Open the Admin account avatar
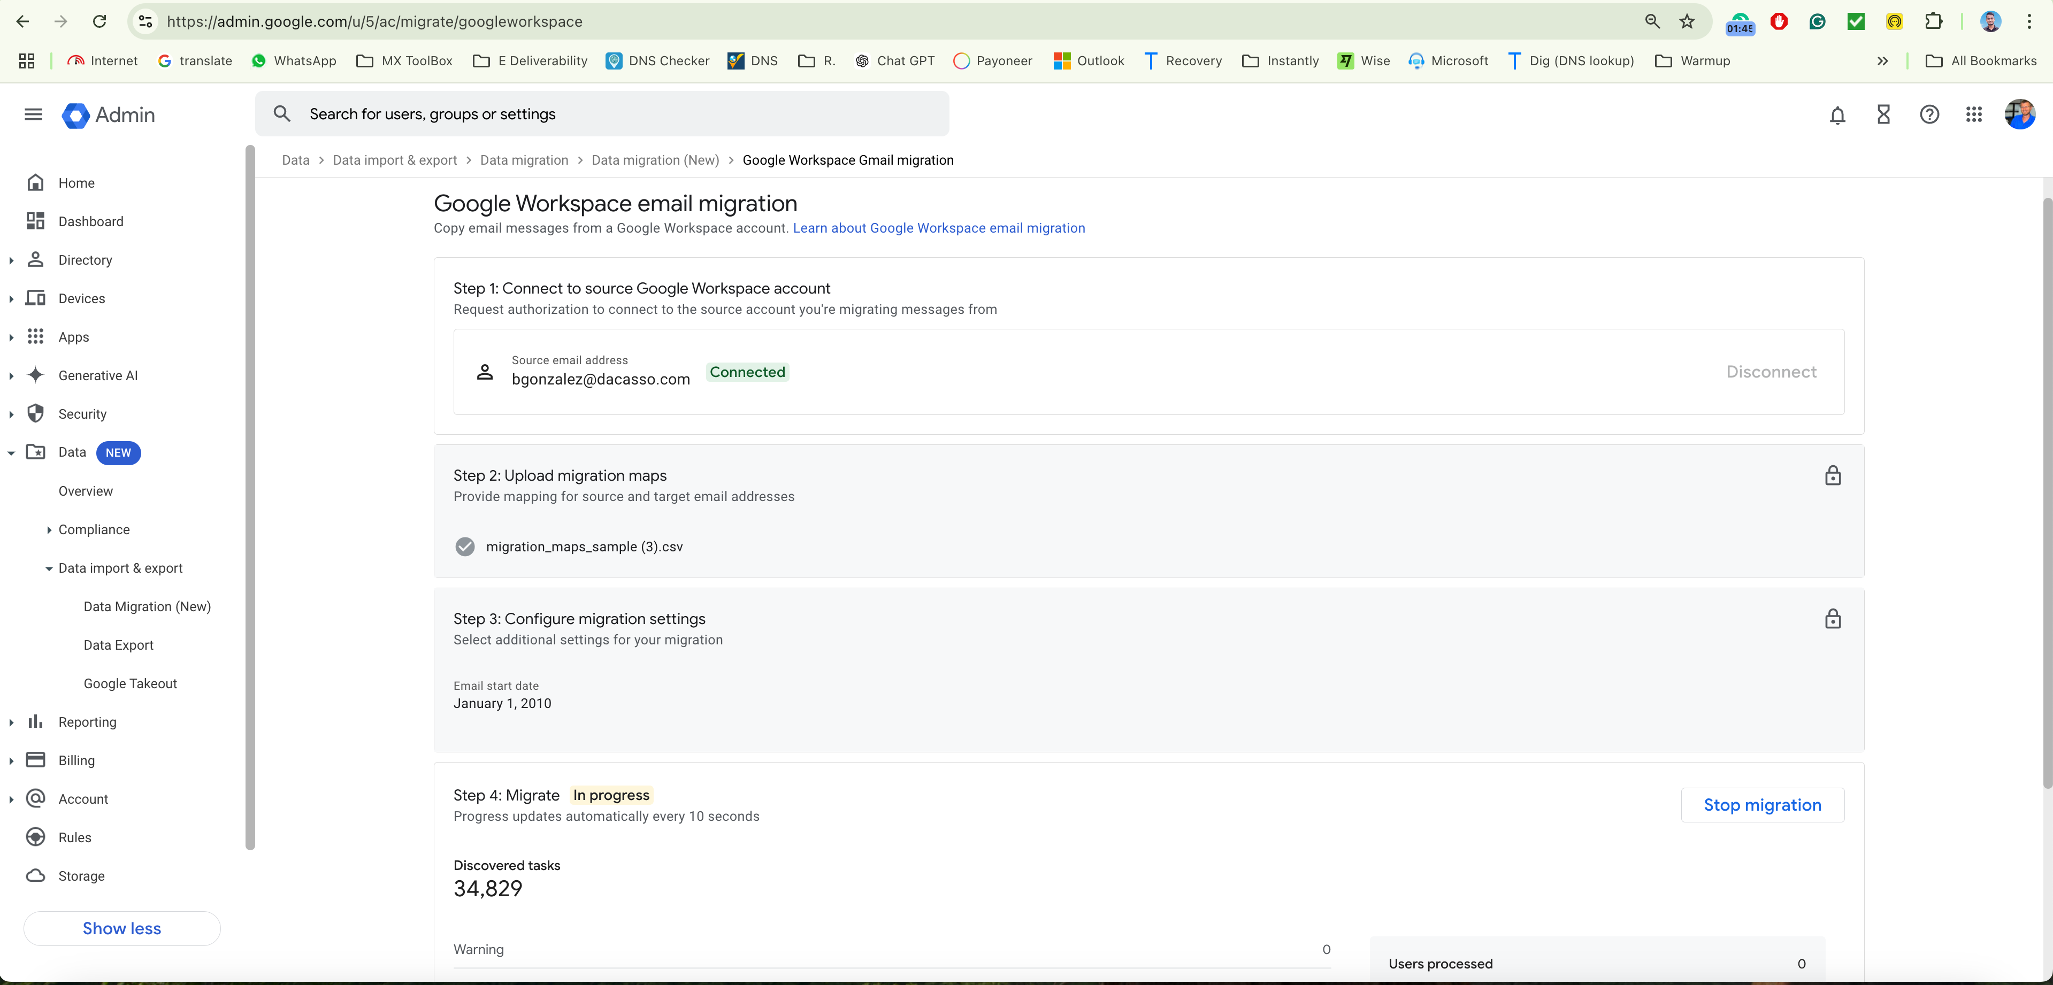The height and width of the screenshot is (985, 2053). [x=2019, y=115]
